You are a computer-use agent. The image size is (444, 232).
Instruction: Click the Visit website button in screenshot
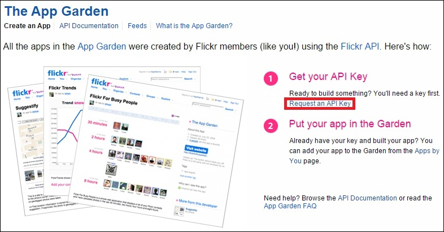click(196, 149)
